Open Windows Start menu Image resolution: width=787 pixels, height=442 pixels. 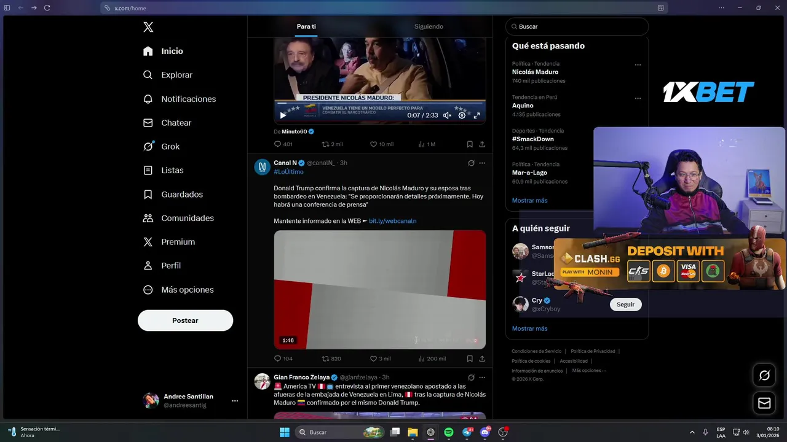pos(285,432)
